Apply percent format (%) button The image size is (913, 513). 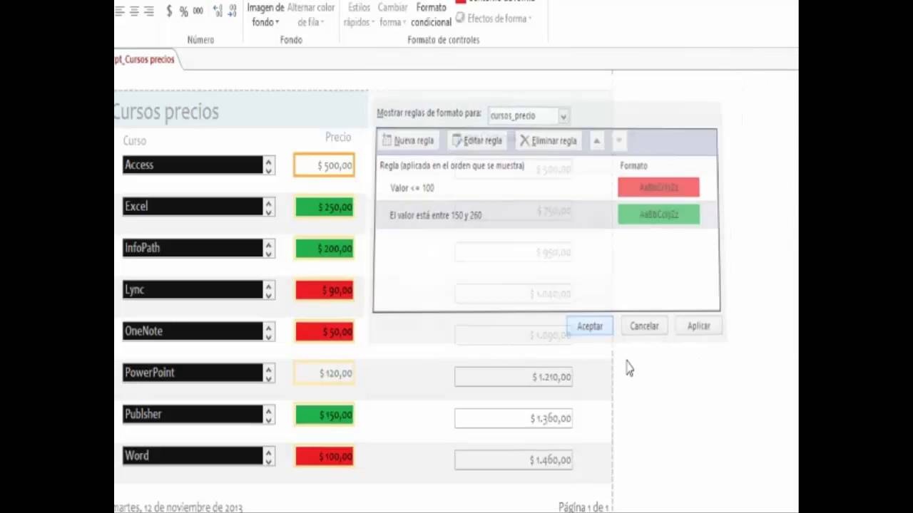point(183,11)
